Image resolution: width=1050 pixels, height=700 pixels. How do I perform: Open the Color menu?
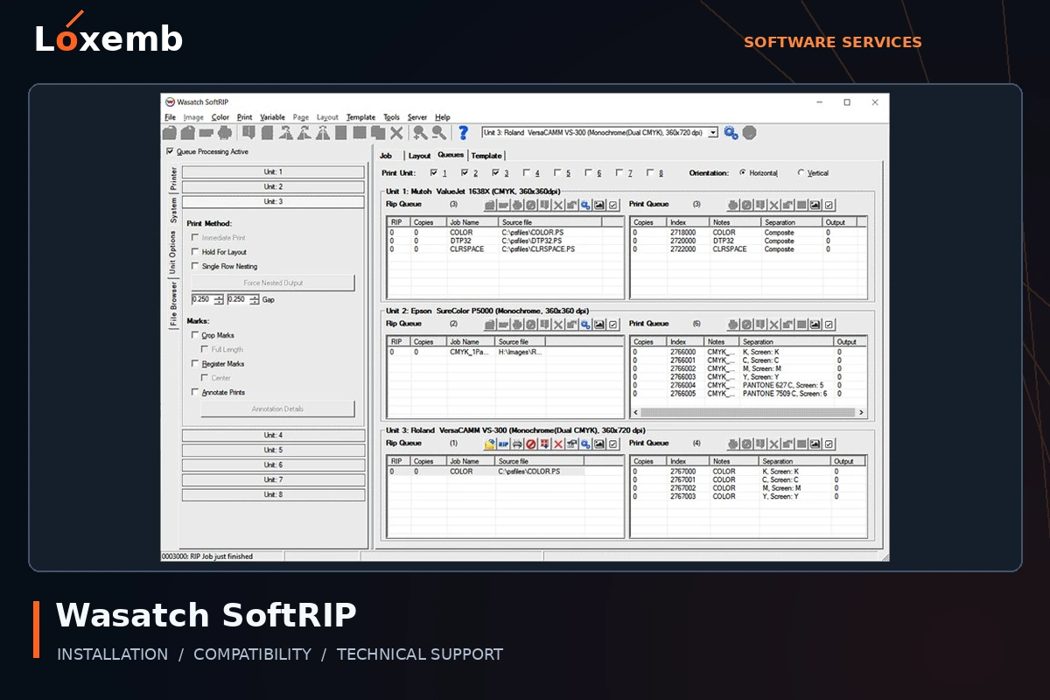tap(220, 117)
